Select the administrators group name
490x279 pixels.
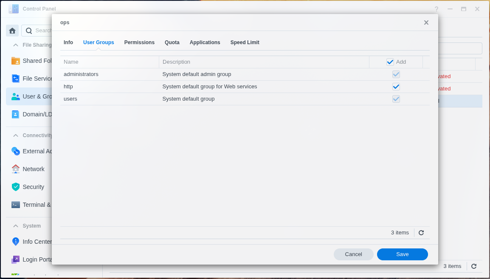coord(81,74)
